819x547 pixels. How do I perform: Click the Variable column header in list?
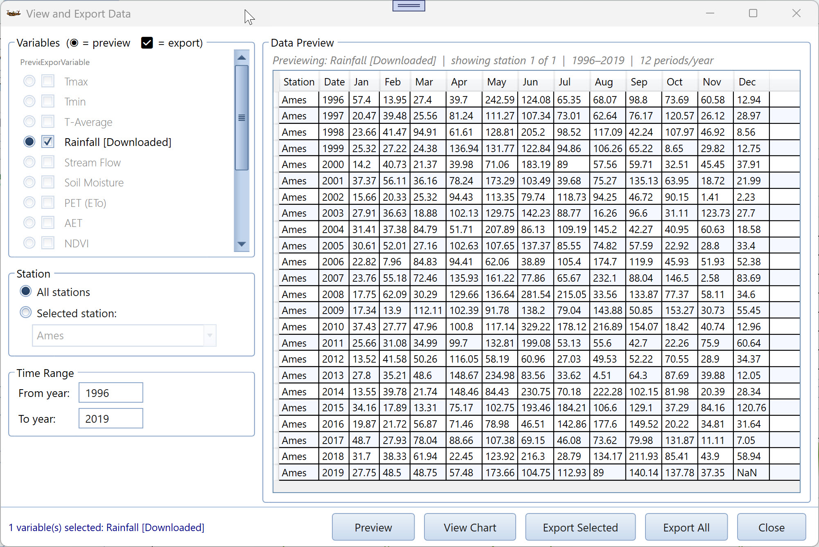pyautogui.click(x=75, y=62)
